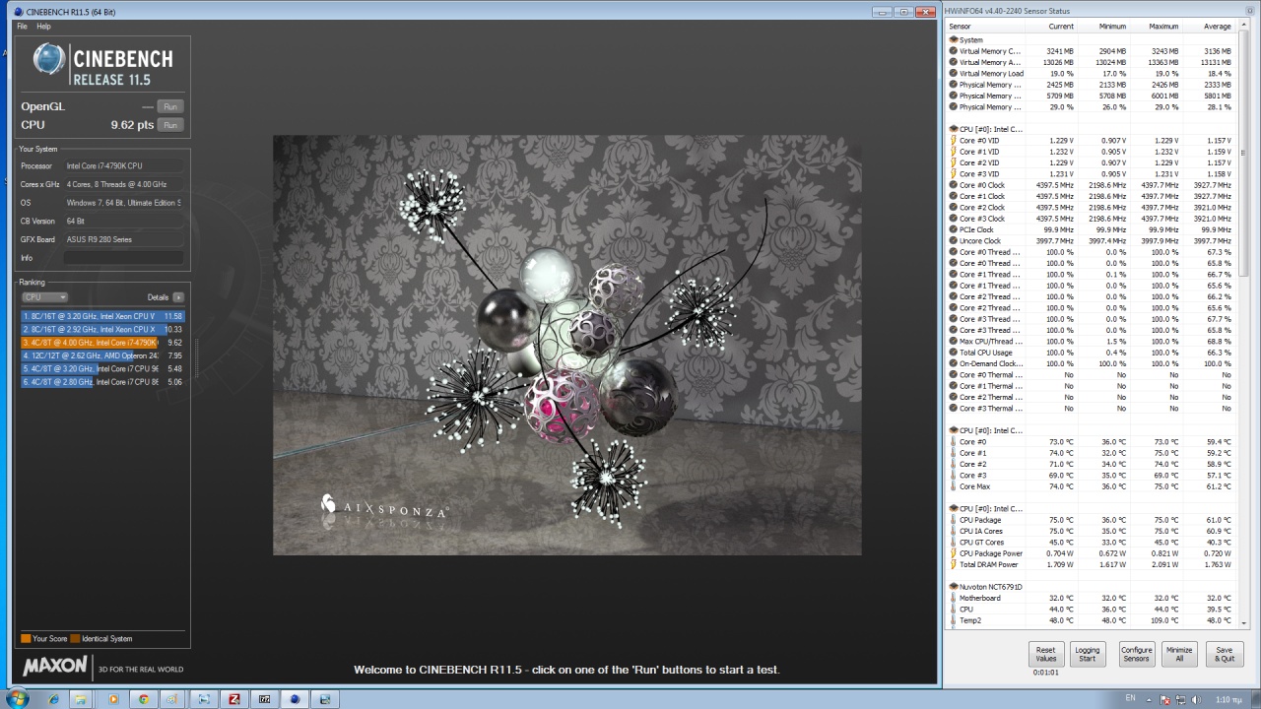Click the Minimize All button
The width and height of the screenshot is (1261, 709).
(x=1179, y=654)
